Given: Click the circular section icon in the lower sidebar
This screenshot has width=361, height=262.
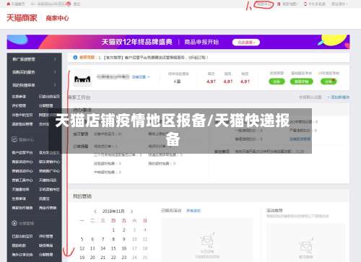Looking at the screenshot, I should 14,223.
